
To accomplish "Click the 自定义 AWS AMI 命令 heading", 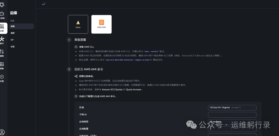I will coord(89,69).
